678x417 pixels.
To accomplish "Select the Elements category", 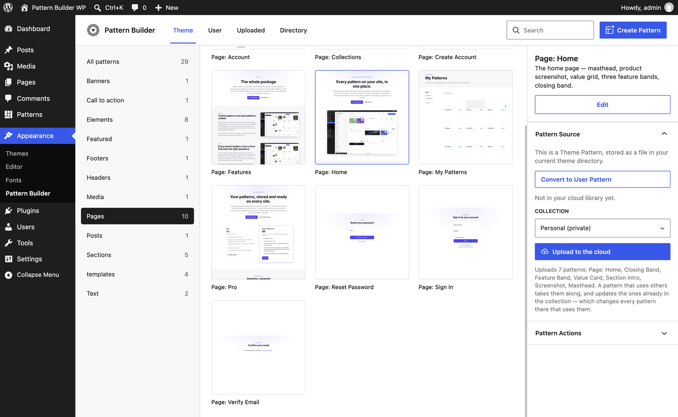I will click(137, 120).
